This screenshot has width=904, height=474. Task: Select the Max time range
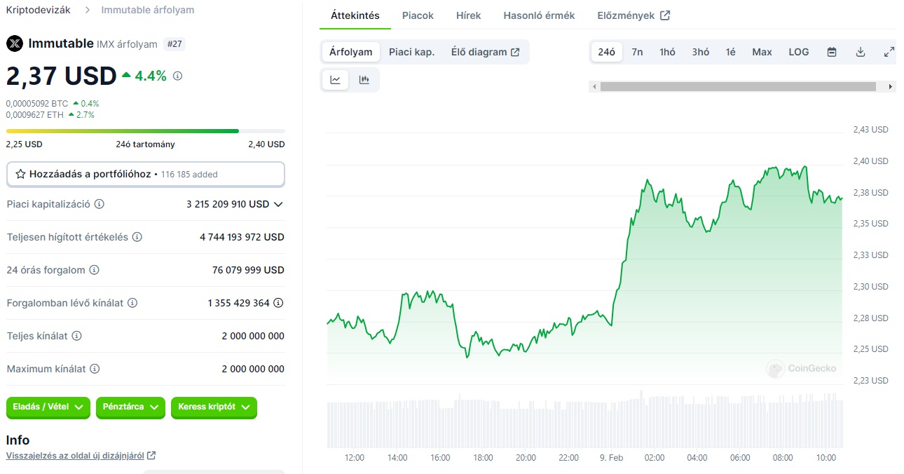(762, 52)
